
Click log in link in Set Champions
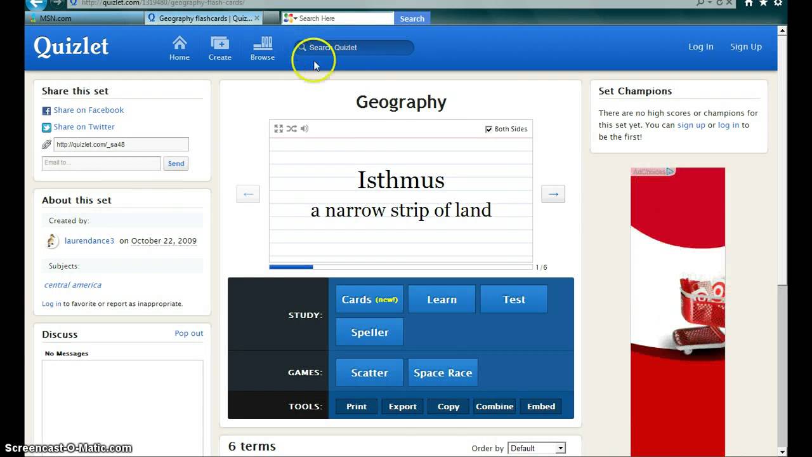coord(728,125)
